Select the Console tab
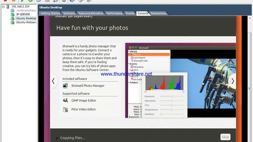253x142 pixels. coord(143,13)
